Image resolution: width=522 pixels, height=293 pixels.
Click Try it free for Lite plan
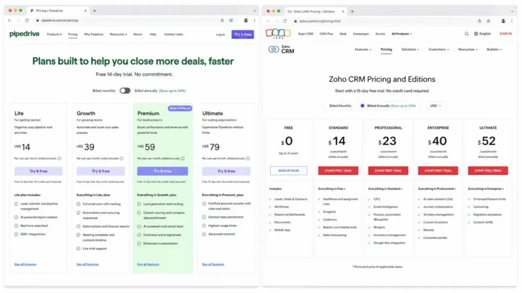tap(38, 171)
